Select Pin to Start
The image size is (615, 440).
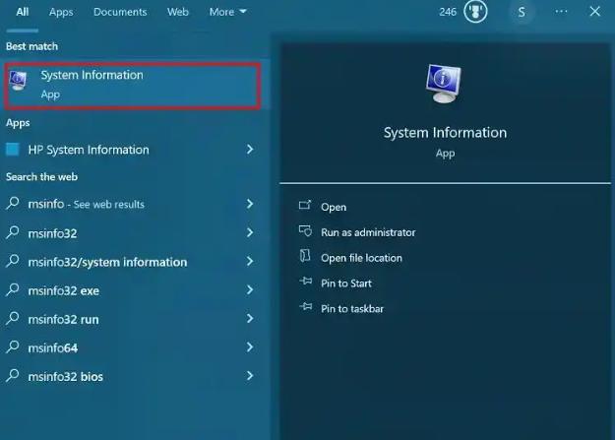(346, 283)
